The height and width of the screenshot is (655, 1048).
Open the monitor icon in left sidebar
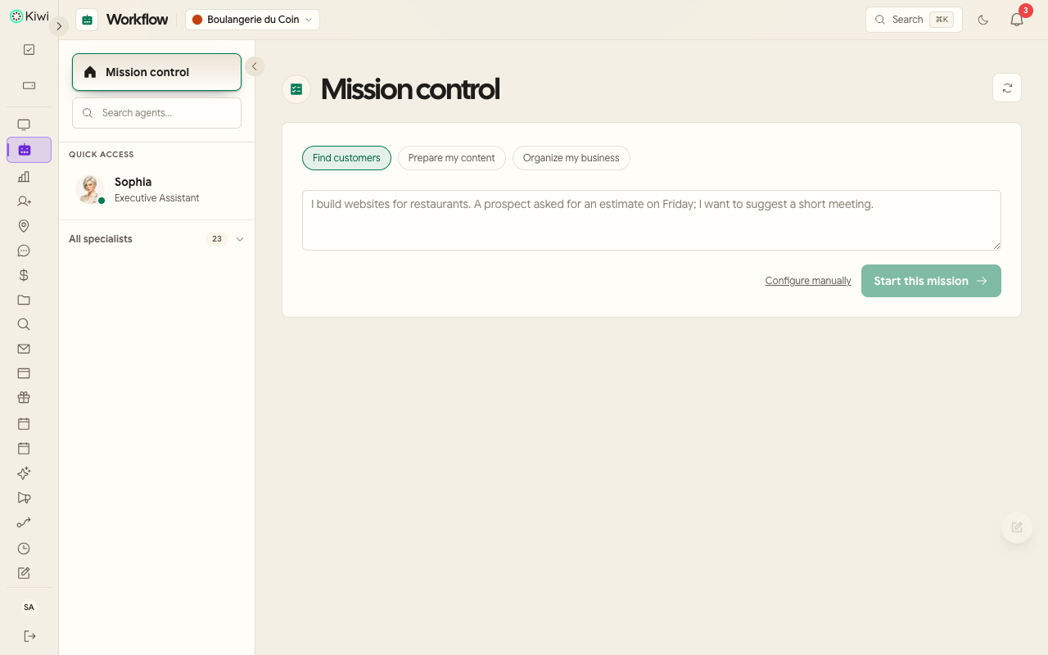(x=24, y=125)
